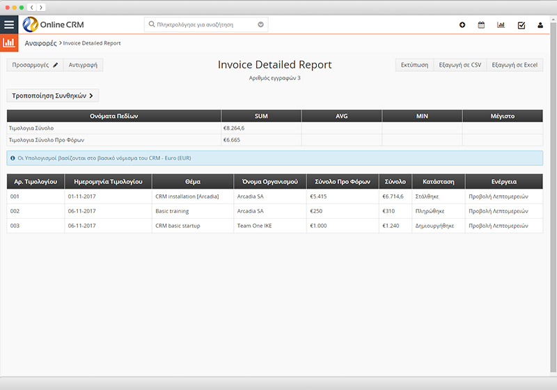Click the Σύνολο Προ Φόρων column header
This screenshot has width=557, height=390.
(343, 182)
